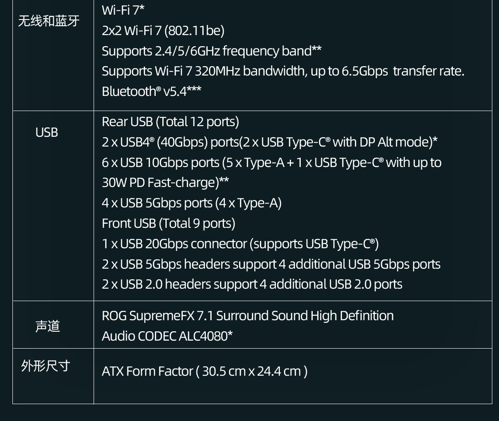Click the Bluetooth v5.4 line
Image resolution: width=499 pixels, height=421 pixels.
point(151,91)
